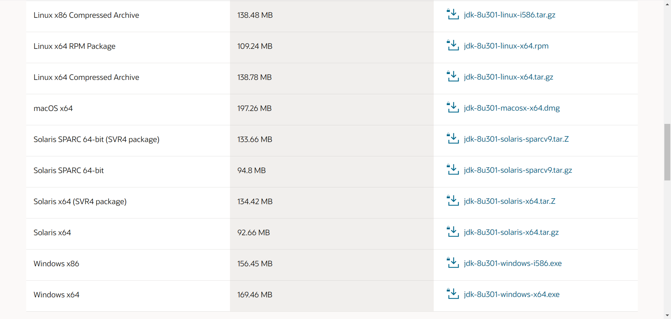Click download icon for windows-i586.exe
The image size is (671, 319).
453,263
